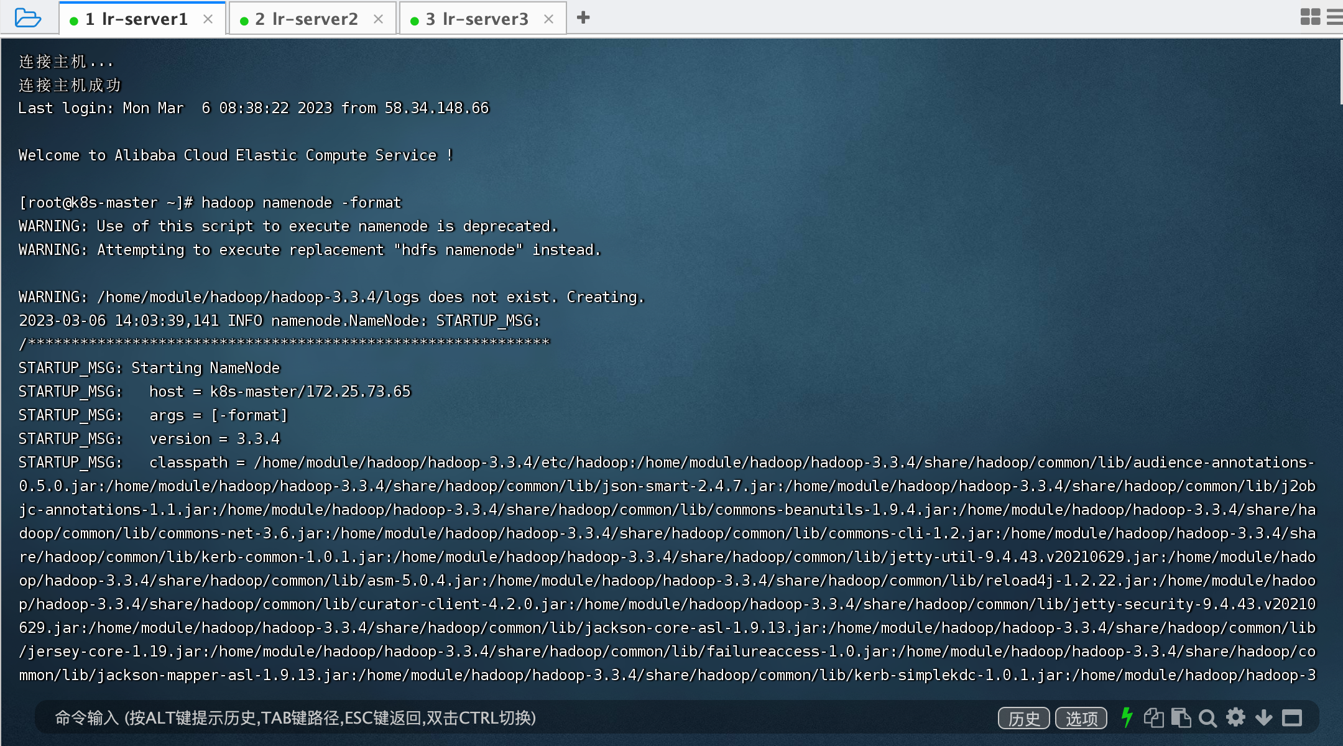The image size is (1343, 746).
Task: Open the grid layout view icon
Action: [1310, 17]
